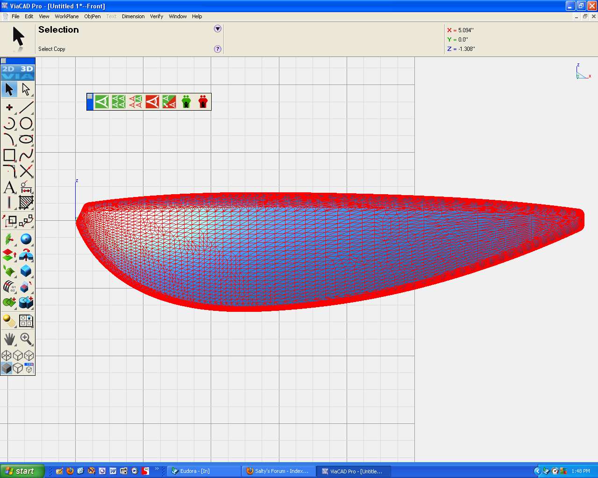Click the Windows start button
The image size is (598, 478).
(x=22, y=471)
